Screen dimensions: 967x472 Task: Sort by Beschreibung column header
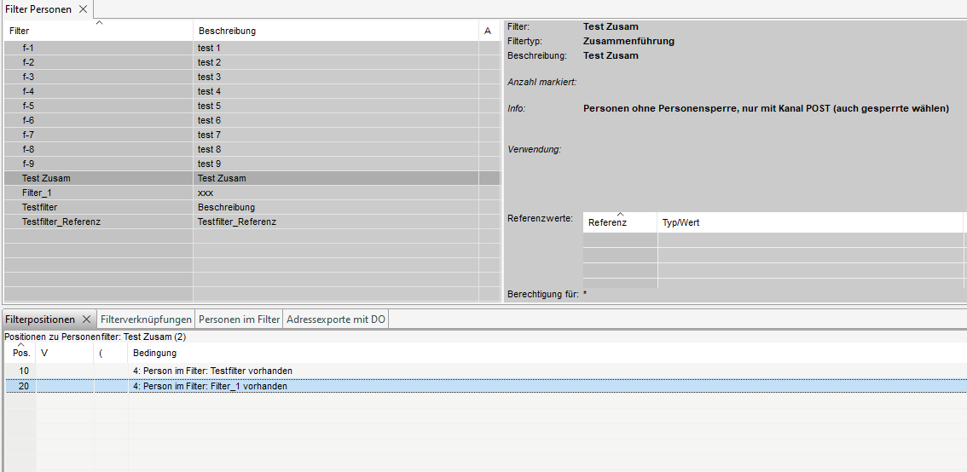[x=335, y=31]
